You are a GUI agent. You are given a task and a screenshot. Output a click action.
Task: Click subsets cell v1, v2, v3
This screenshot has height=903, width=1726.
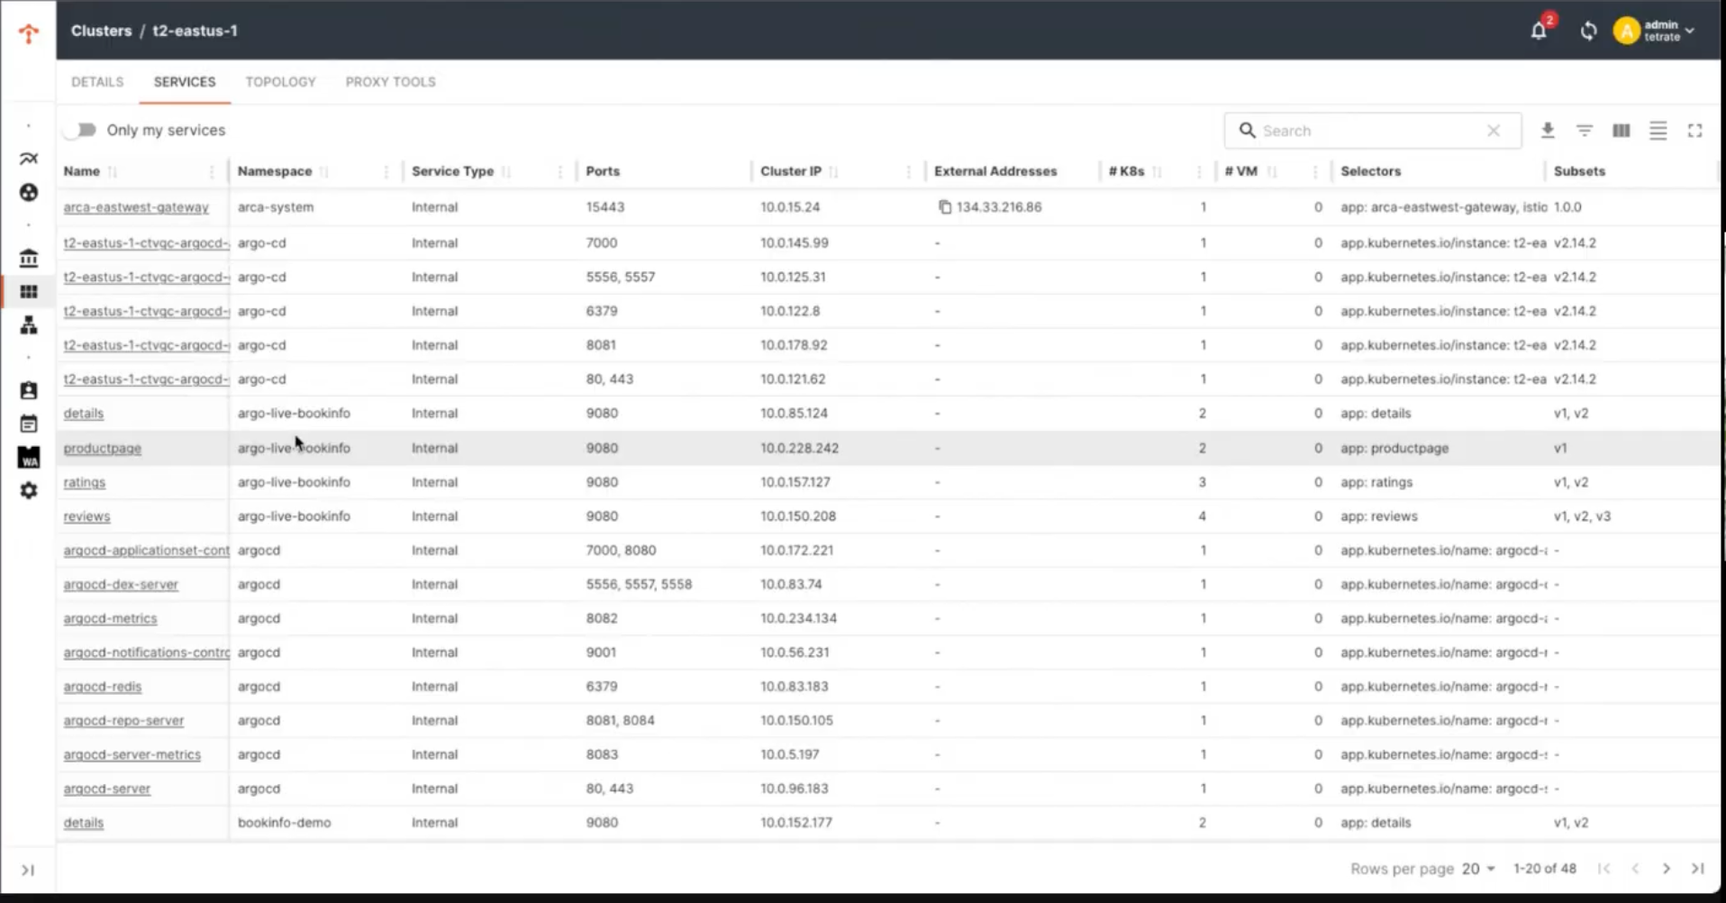(1582, 516)
